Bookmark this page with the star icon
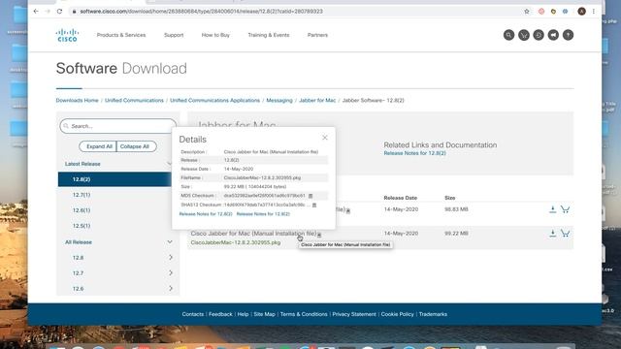 [x=527, y=12]
